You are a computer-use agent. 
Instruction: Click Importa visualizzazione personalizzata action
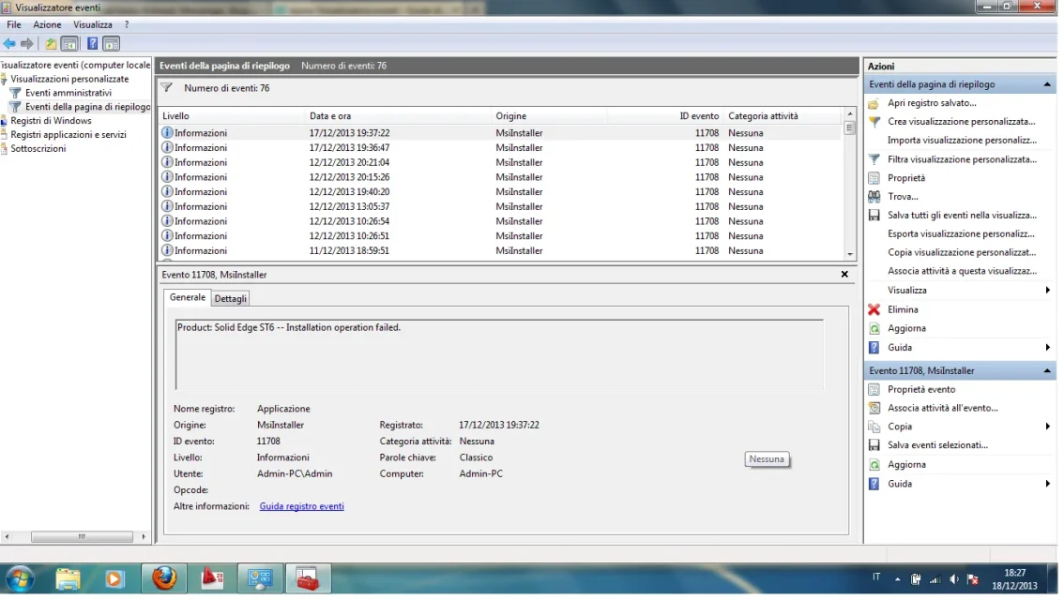963,141
